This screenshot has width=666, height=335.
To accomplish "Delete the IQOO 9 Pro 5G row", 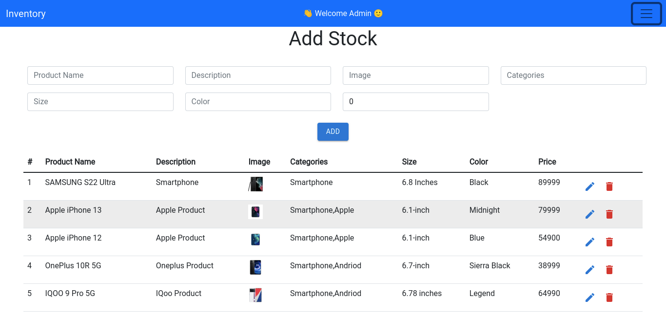I will (609, 297).
